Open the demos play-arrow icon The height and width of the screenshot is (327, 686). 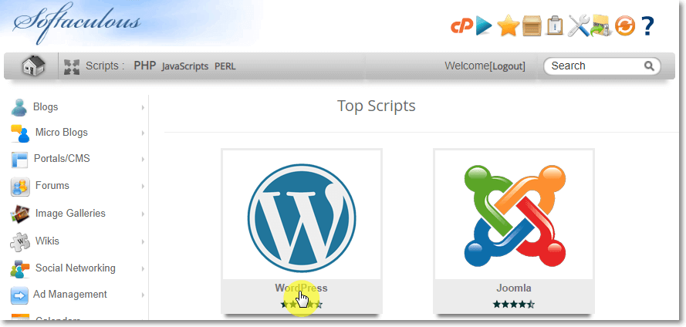coord(485,25)
